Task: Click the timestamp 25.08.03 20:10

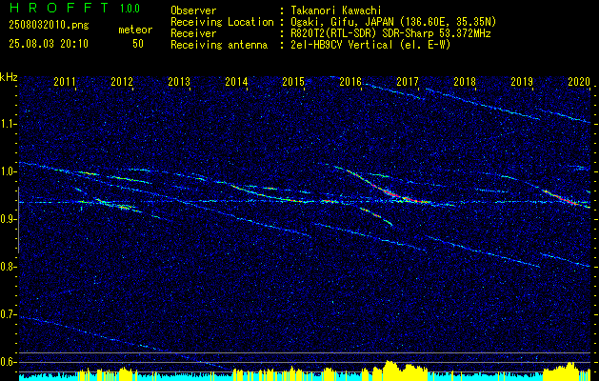Action: click(49, 44)
